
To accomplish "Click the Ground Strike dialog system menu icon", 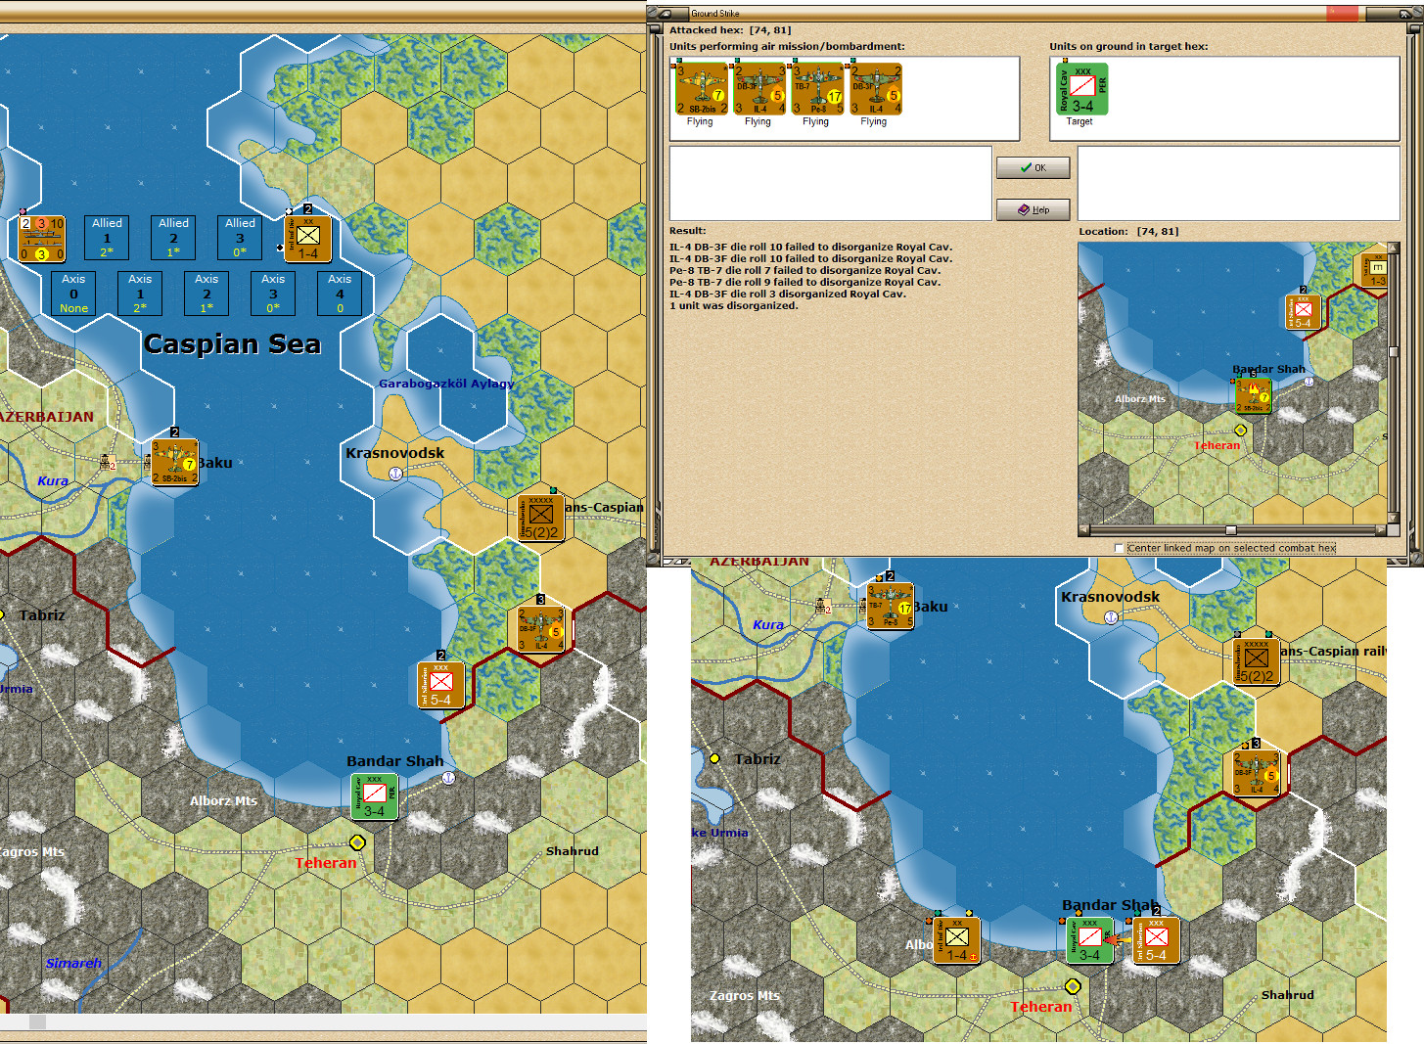I will tap(667, 13).
